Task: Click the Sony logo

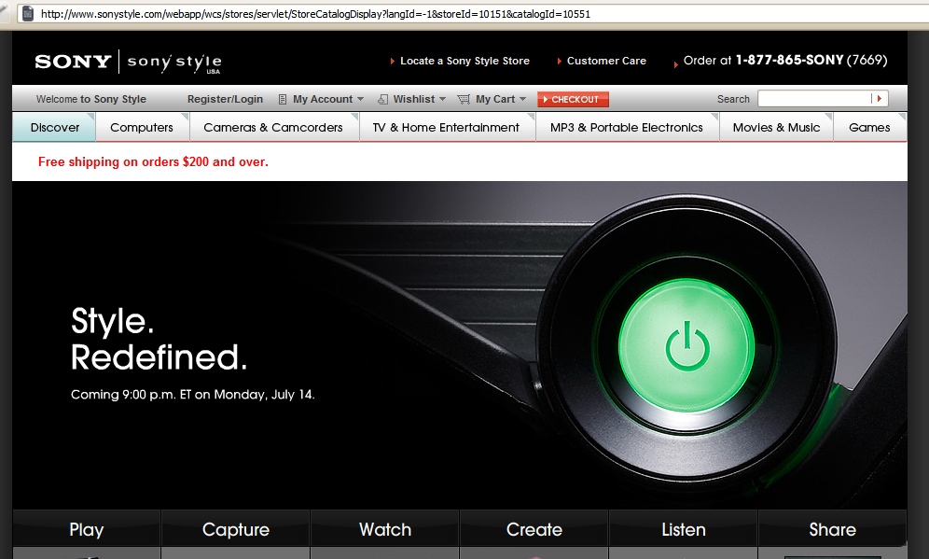Action: pyautogui.click(x=73, y=62)
